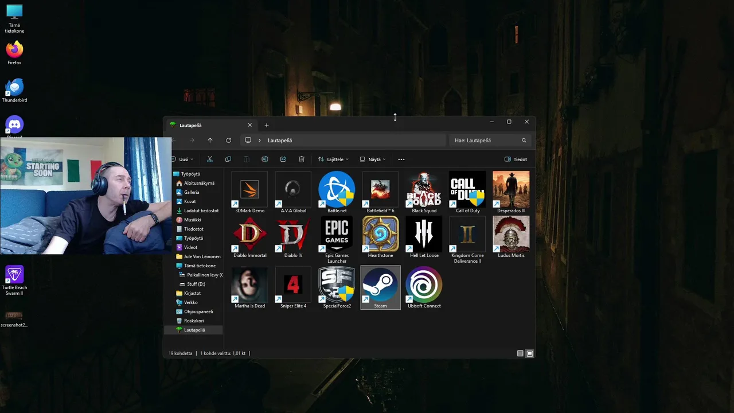
Task: Open Stuff (D:) drive in sidebar
Action: [x=196, y=284]
